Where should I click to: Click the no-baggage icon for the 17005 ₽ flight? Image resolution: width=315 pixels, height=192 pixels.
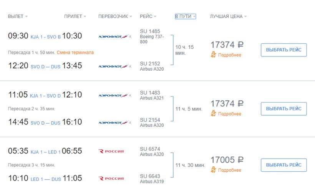(x=214, y=170)
